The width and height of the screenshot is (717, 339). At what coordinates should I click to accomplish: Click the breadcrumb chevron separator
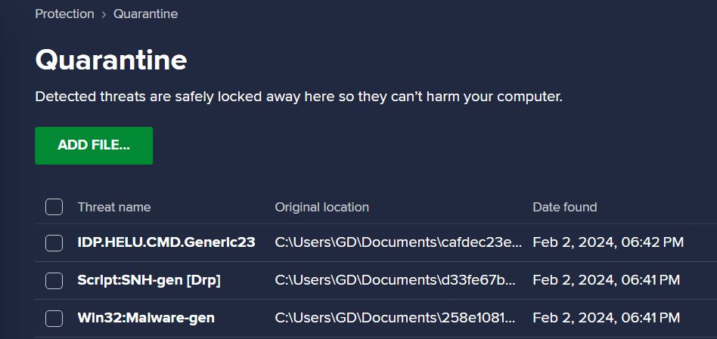click(104, 14)
